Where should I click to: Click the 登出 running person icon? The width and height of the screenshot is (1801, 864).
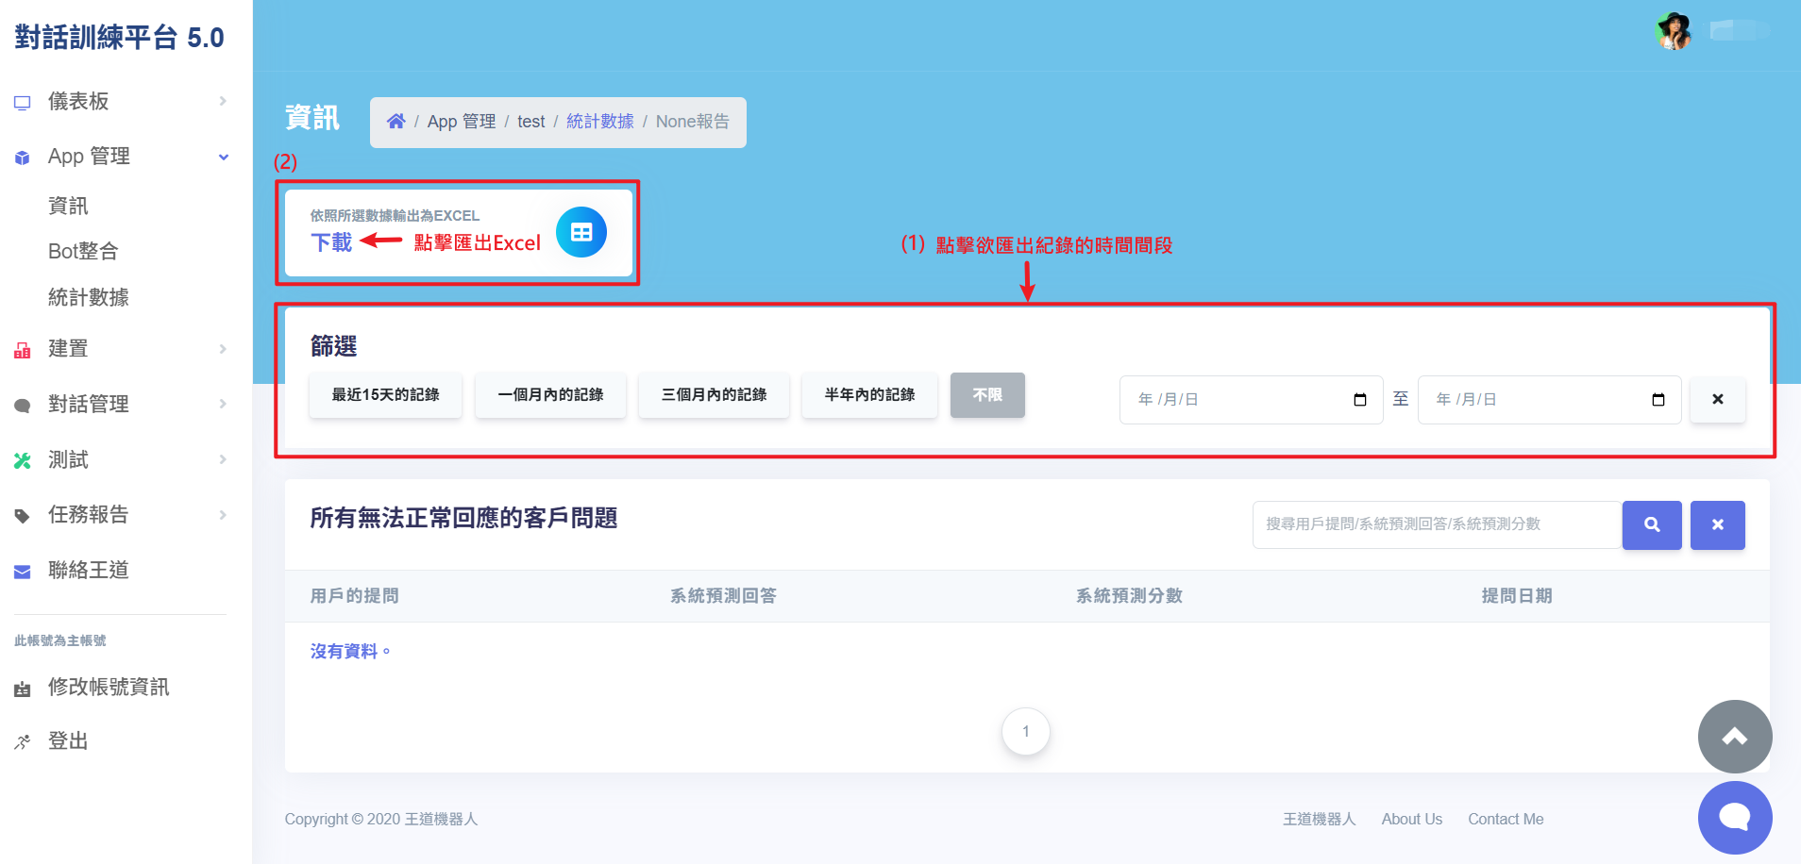point(23,742)
